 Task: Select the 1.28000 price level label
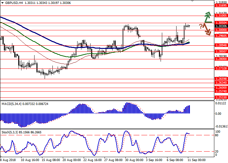(221, 59)
